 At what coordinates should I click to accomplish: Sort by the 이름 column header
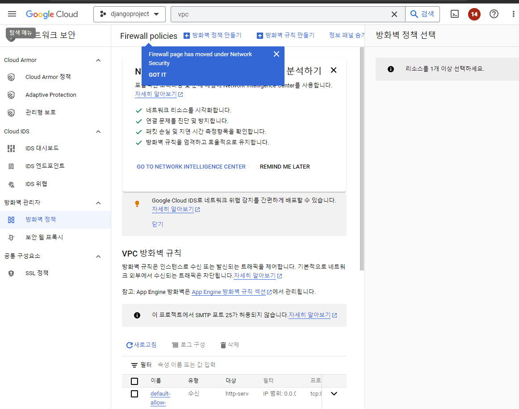pos(155,380)
